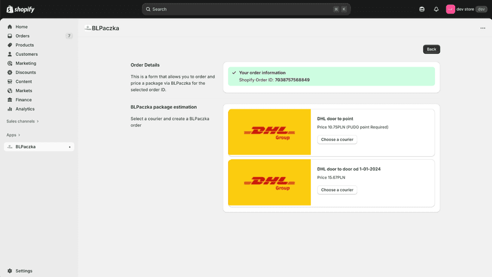492x277 pixels.
Task: Click the DHL logo for door to point
Action: pyautogui.click(x=270, y=132)
